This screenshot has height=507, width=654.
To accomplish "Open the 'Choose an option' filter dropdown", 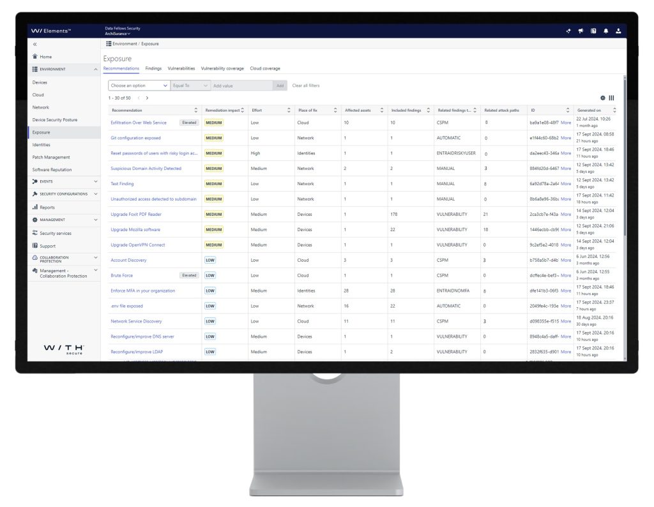I will click(139, 86).
